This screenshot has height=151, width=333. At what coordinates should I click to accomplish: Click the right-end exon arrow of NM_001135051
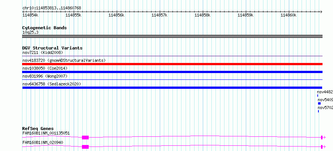(323, 138)
